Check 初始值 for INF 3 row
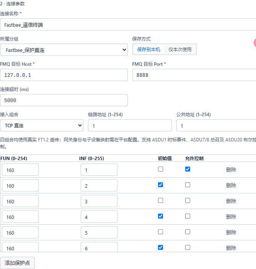The width and height of the screenshot is (256, 269). [160, 200]
